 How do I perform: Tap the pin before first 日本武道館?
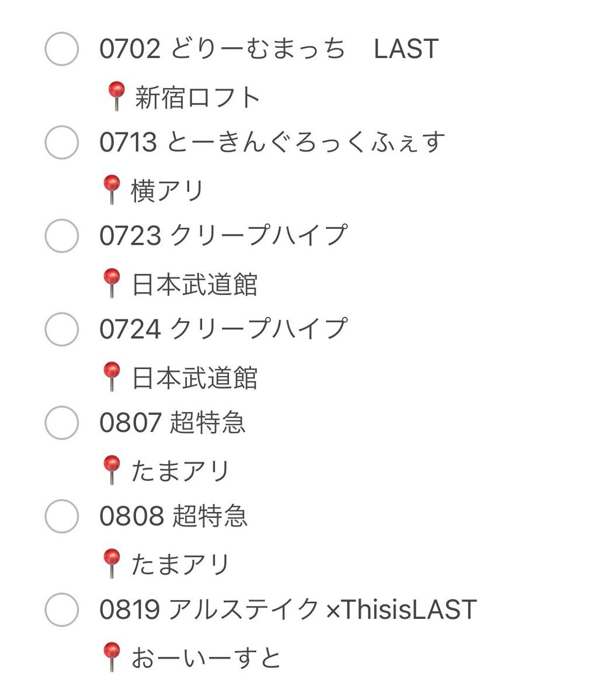pos(112,283)
